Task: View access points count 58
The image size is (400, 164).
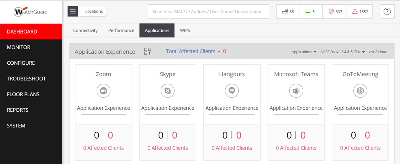Action: pos(288,12)
